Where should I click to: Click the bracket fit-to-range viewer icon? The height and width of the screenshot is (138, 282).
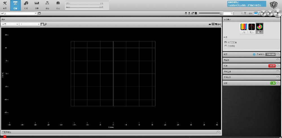pyautogui.click(x=219, y=24)
